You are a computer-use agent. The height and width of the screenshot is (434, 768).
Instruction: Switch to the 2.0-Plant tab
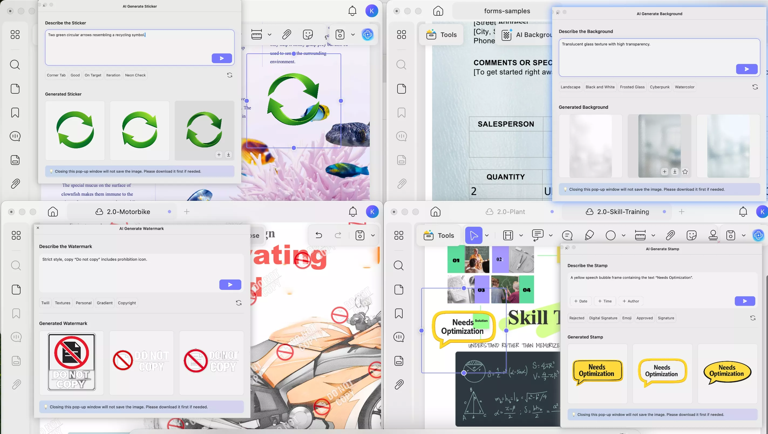click(511, 212)
